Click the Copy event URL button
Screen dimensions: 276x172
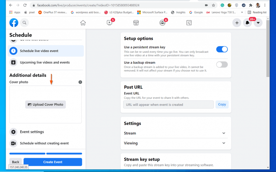point(222,104)
